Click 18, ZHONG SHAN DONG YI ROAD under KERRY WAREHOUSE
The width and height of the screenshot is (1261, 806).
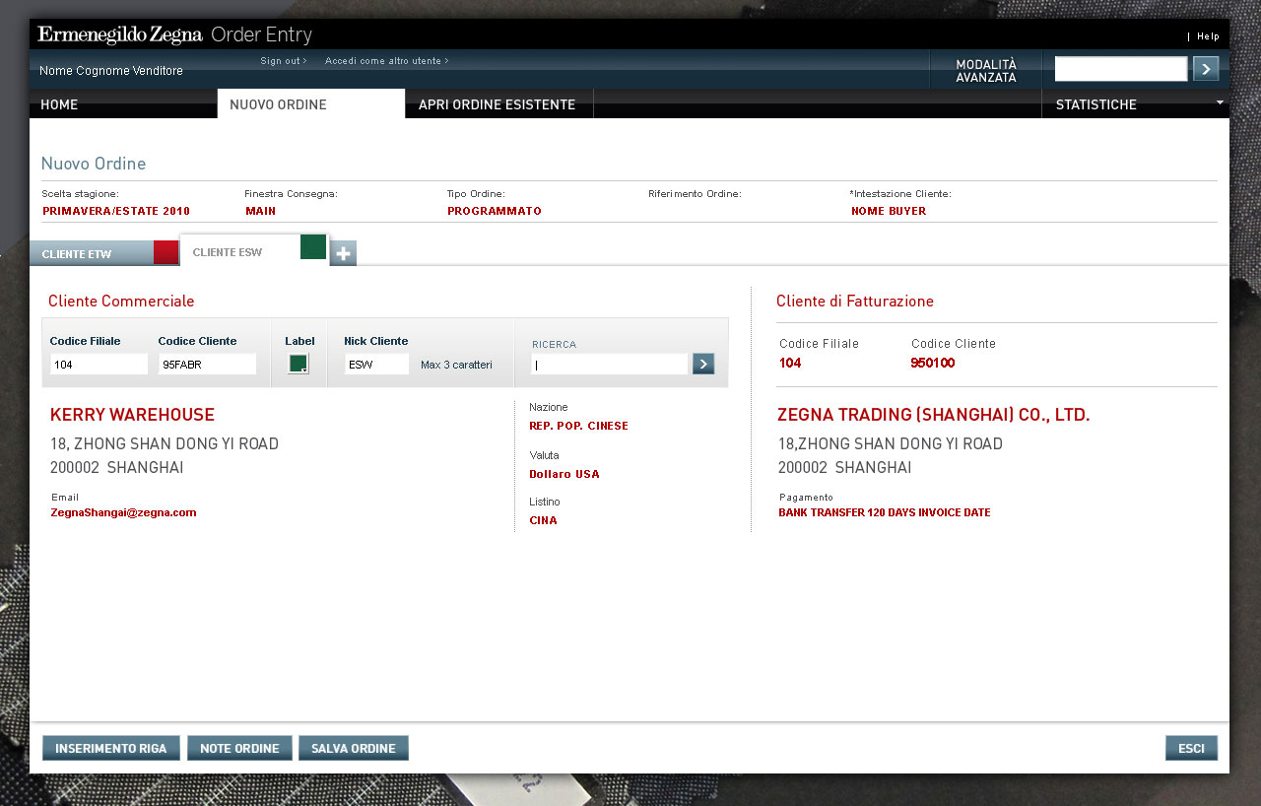[x=165, y=444]
